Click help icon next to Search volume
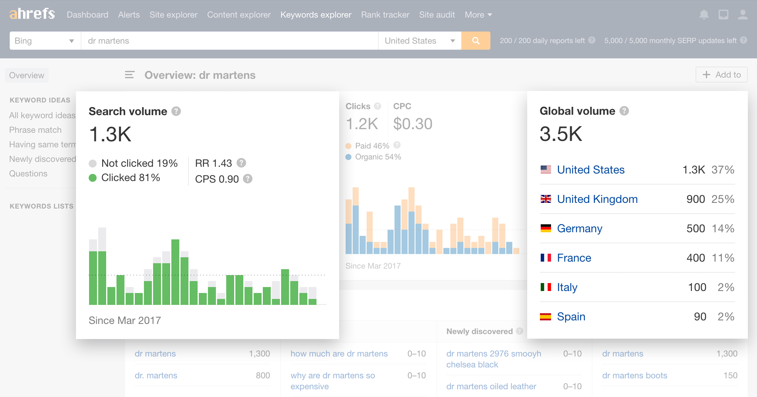757x397 pixels. (176, 111)
